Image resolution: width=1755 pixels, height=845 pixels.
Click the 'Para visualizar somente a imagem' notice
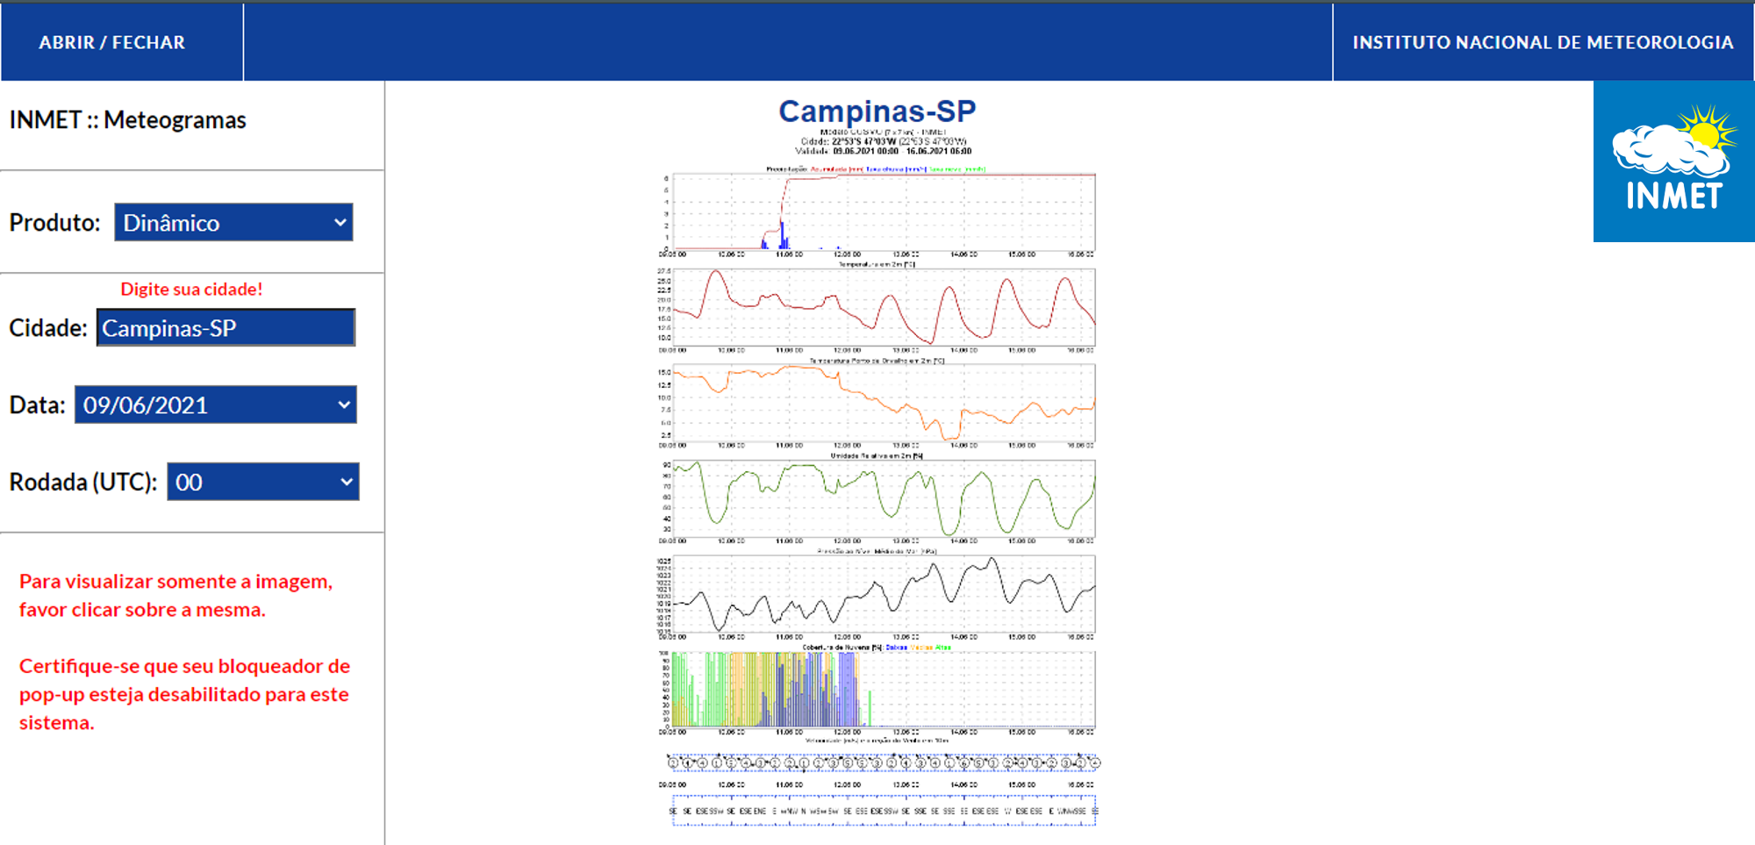[175, 596]
